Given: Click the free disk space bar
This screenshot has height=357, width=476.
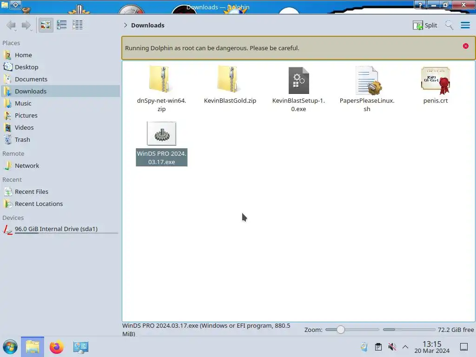Looking at the screenshot, I should 409,330.
